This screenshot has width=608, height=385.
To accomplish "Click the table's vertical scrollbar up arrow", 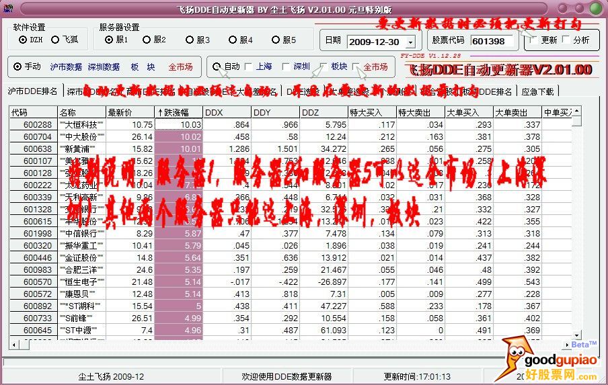I will tap(577, 111).
